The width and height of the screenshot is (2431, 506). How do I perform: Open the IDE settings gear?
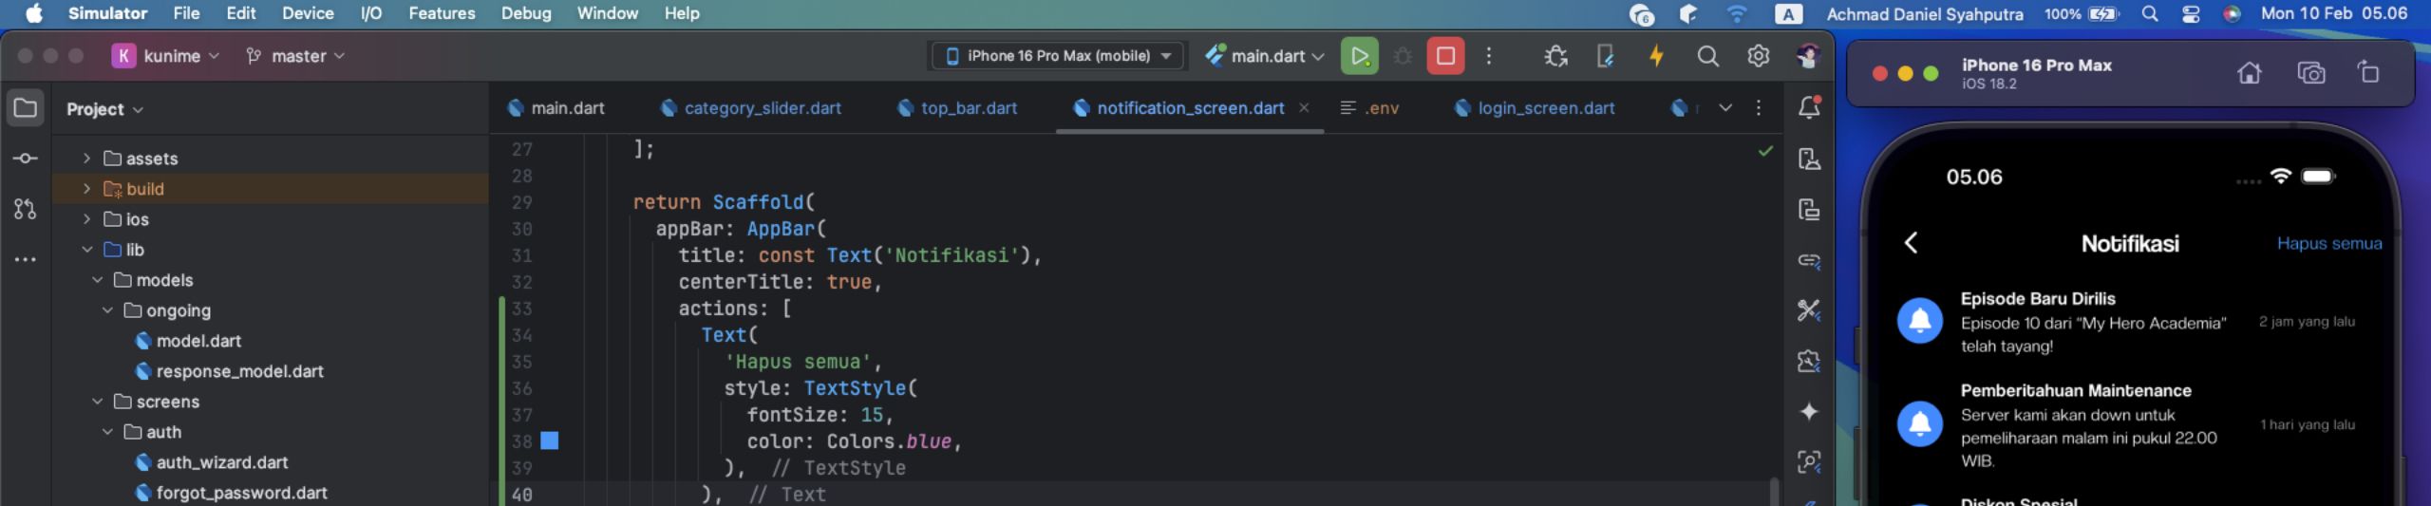(x=1758, y=56)
